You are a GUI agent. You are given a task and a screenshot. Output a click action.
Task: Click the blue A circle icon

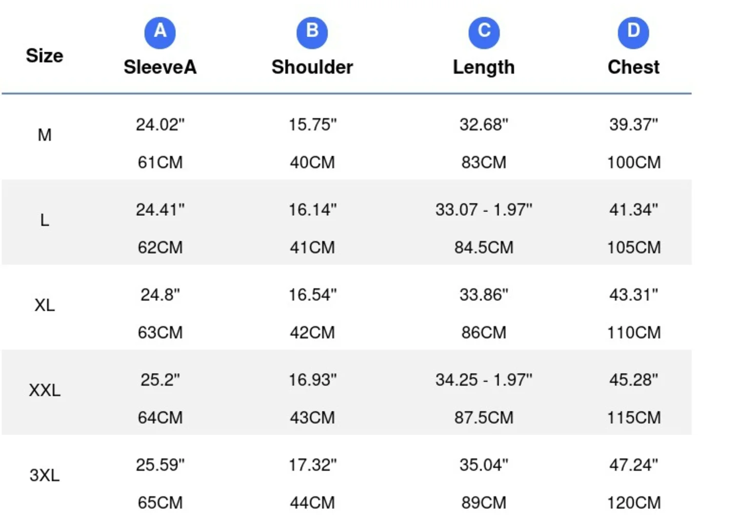point(160,32)
